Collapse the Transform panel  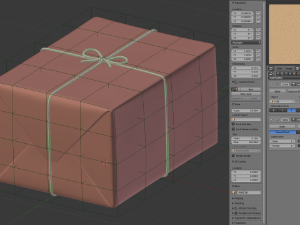[233, 3]
